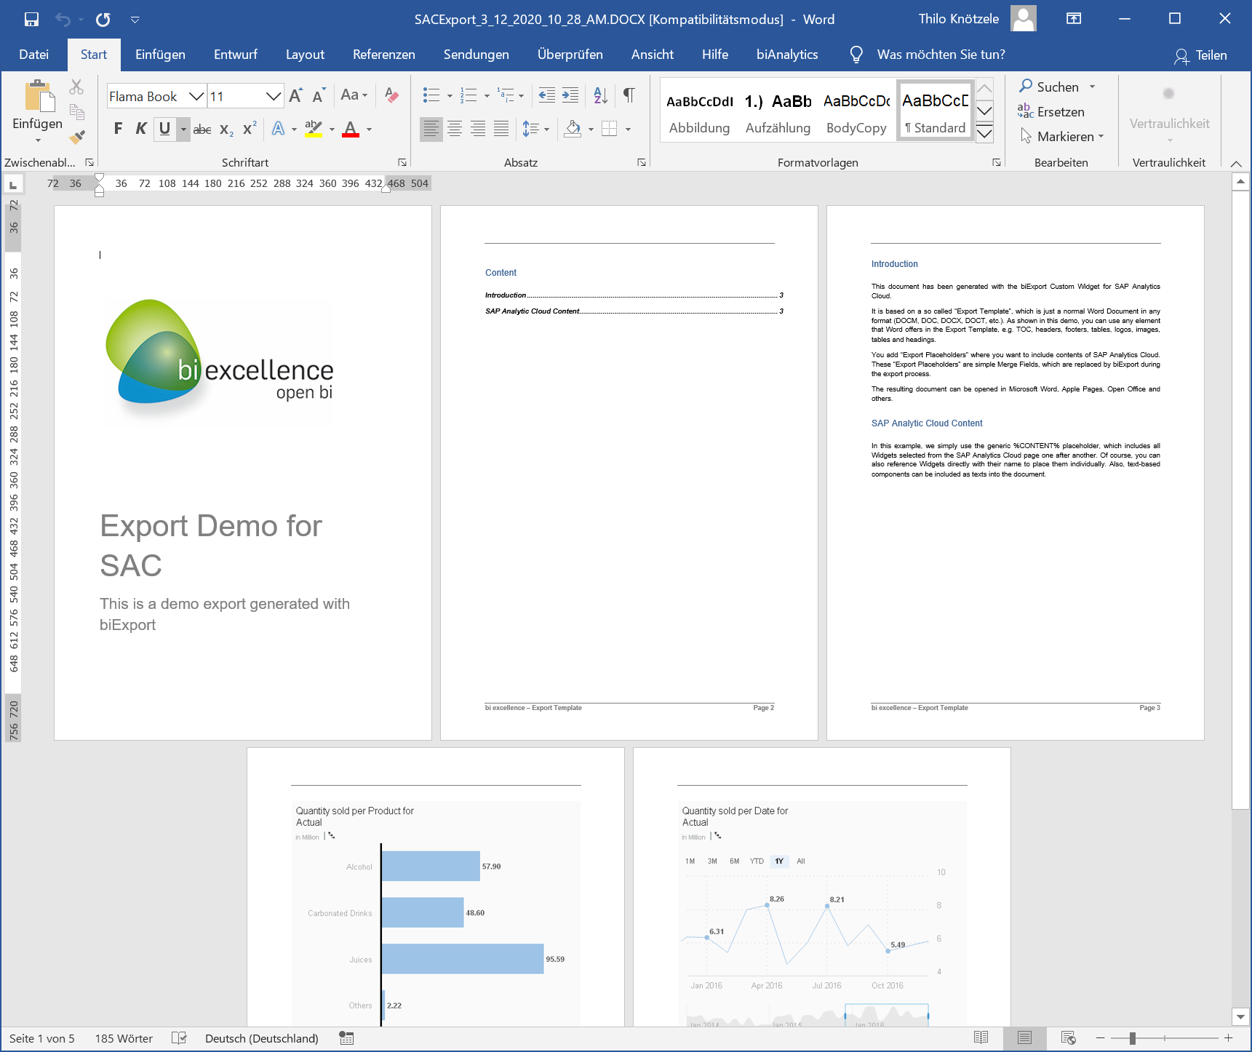Redo the last action
This screenshot has height=1052, width=1252.
(x=103, y=20)
